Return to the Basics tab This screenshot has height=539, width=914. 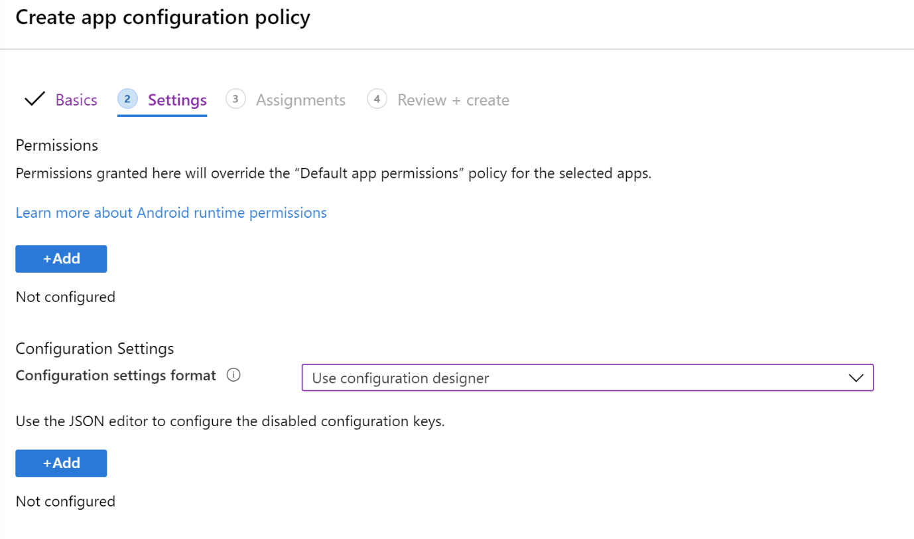tap(76, 100)
